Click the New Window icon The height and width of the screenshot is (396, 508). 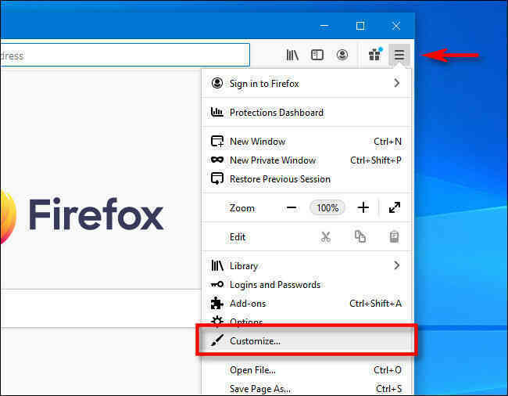pos(217,142)
